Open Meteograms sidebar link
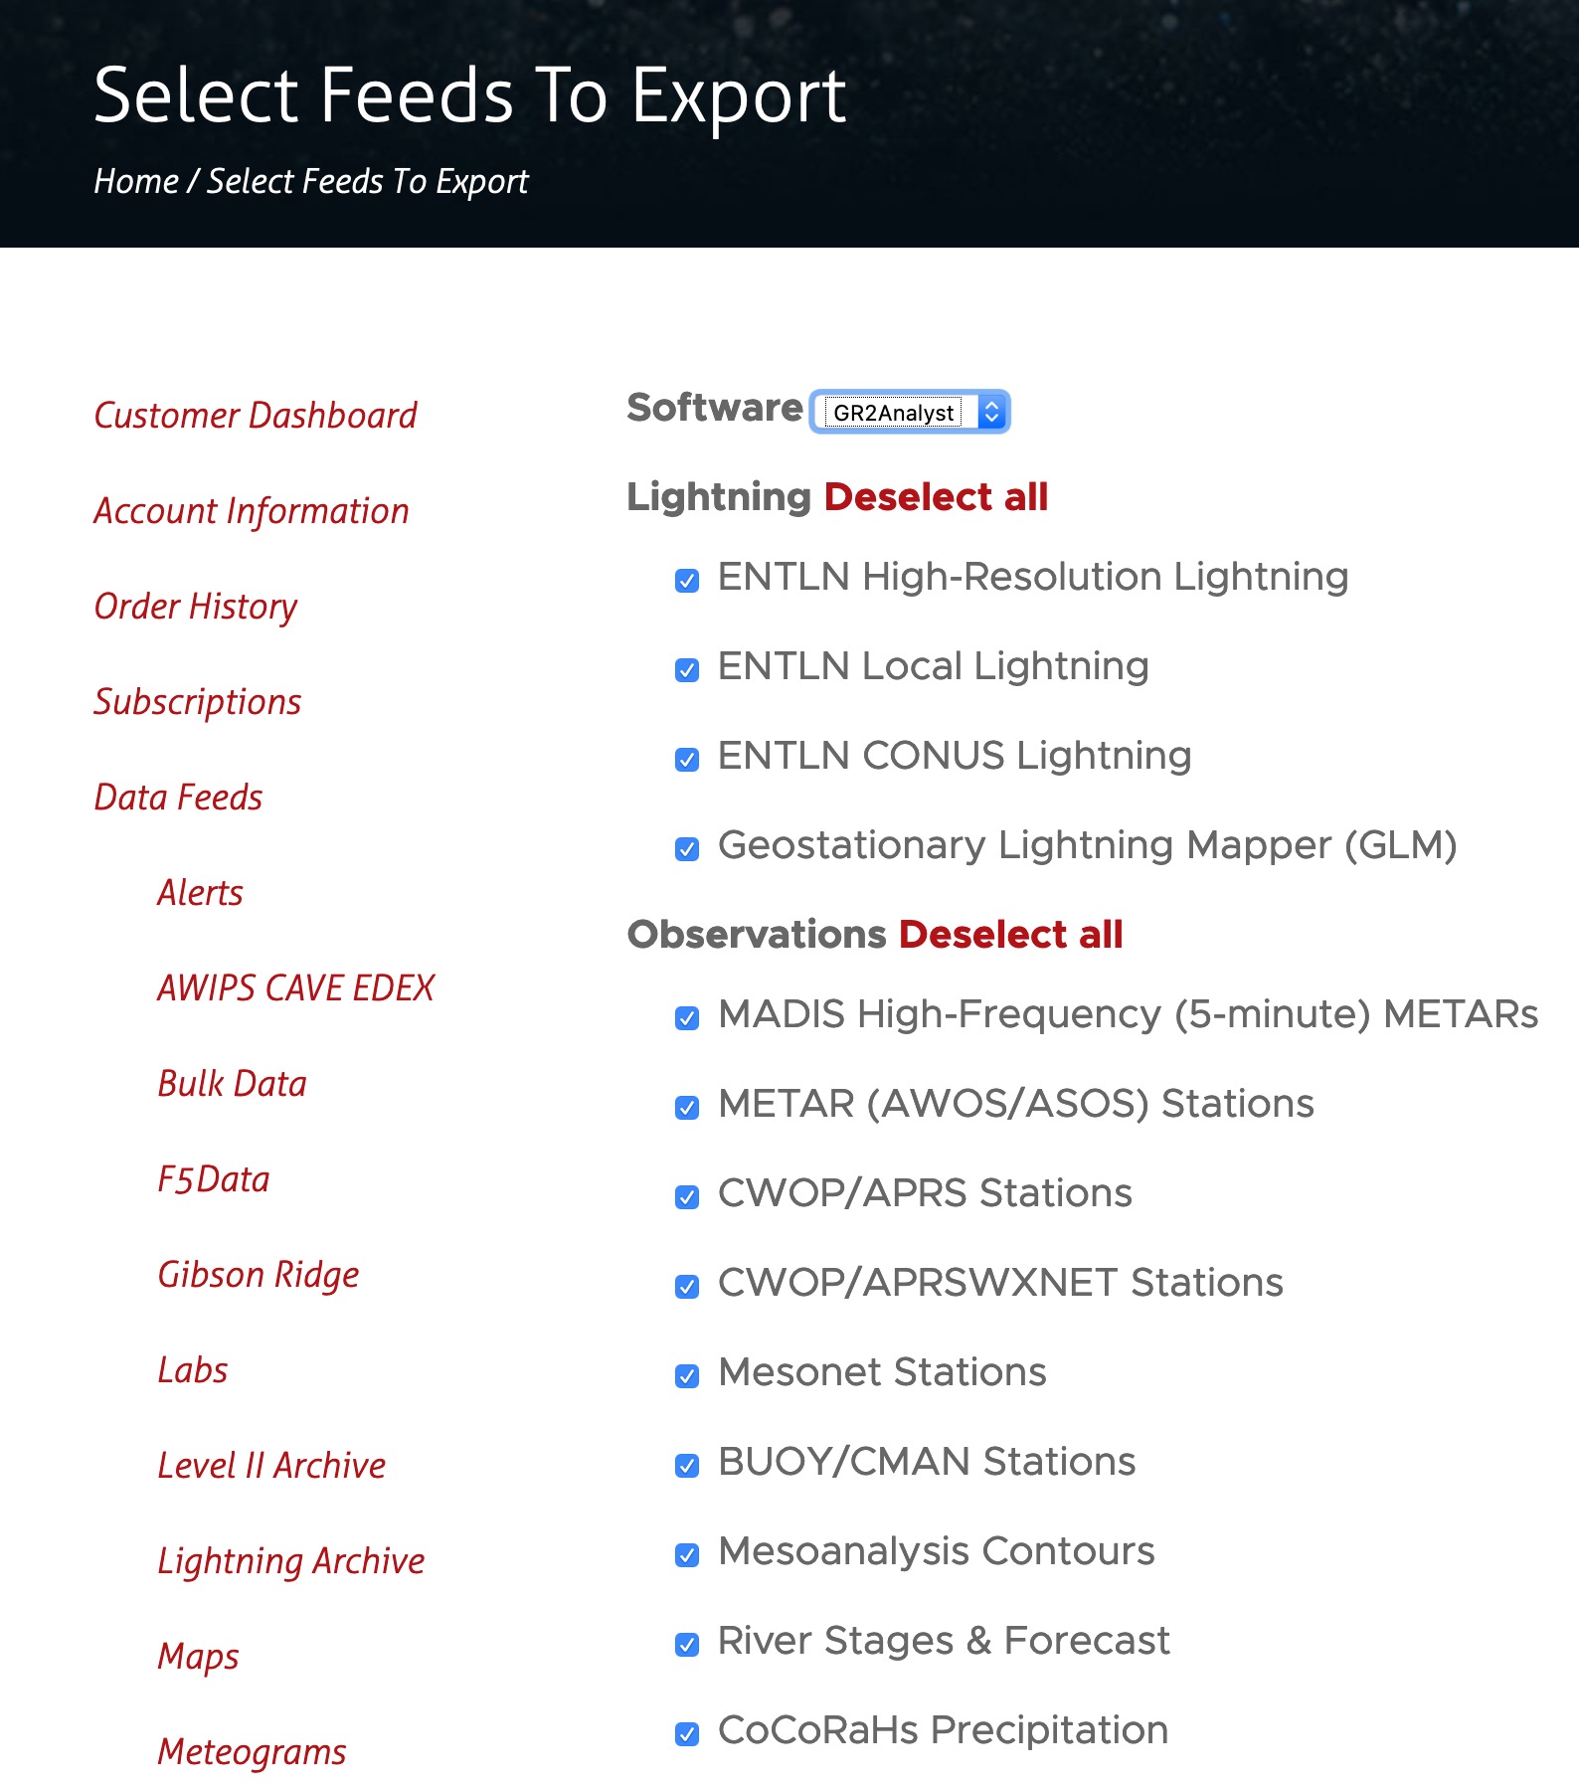This screenshot has width=1579, height=1784. point(252,1752)
